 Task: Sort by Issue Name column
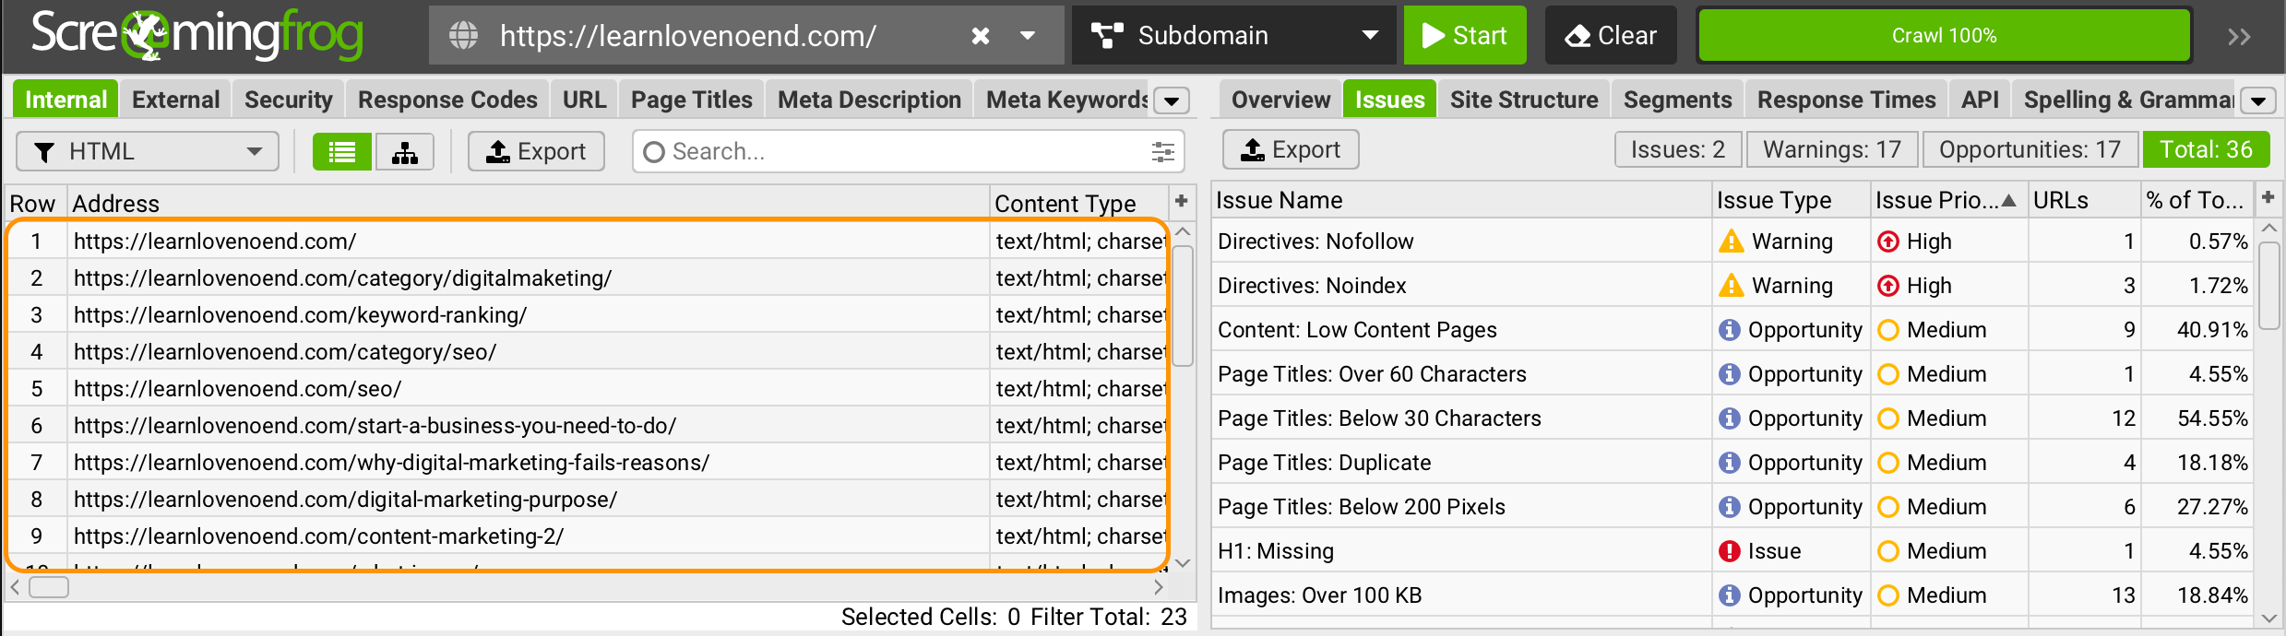click(x=1461, y=200)
